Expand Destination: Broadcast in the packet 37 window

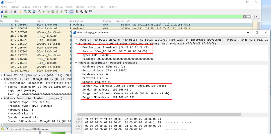[x=80, y=47]
